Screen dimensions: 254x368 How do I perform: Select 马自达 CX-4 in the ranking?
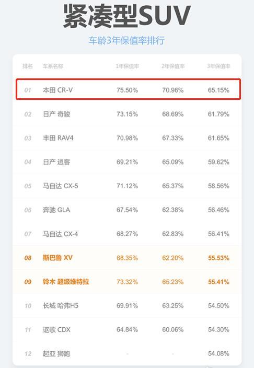[60, 234]
